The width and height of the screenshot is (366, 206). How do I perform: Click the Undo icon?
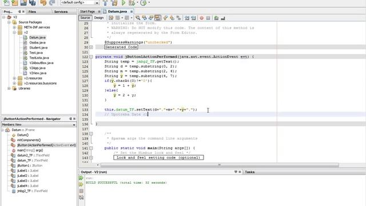(x=43, y=2)
